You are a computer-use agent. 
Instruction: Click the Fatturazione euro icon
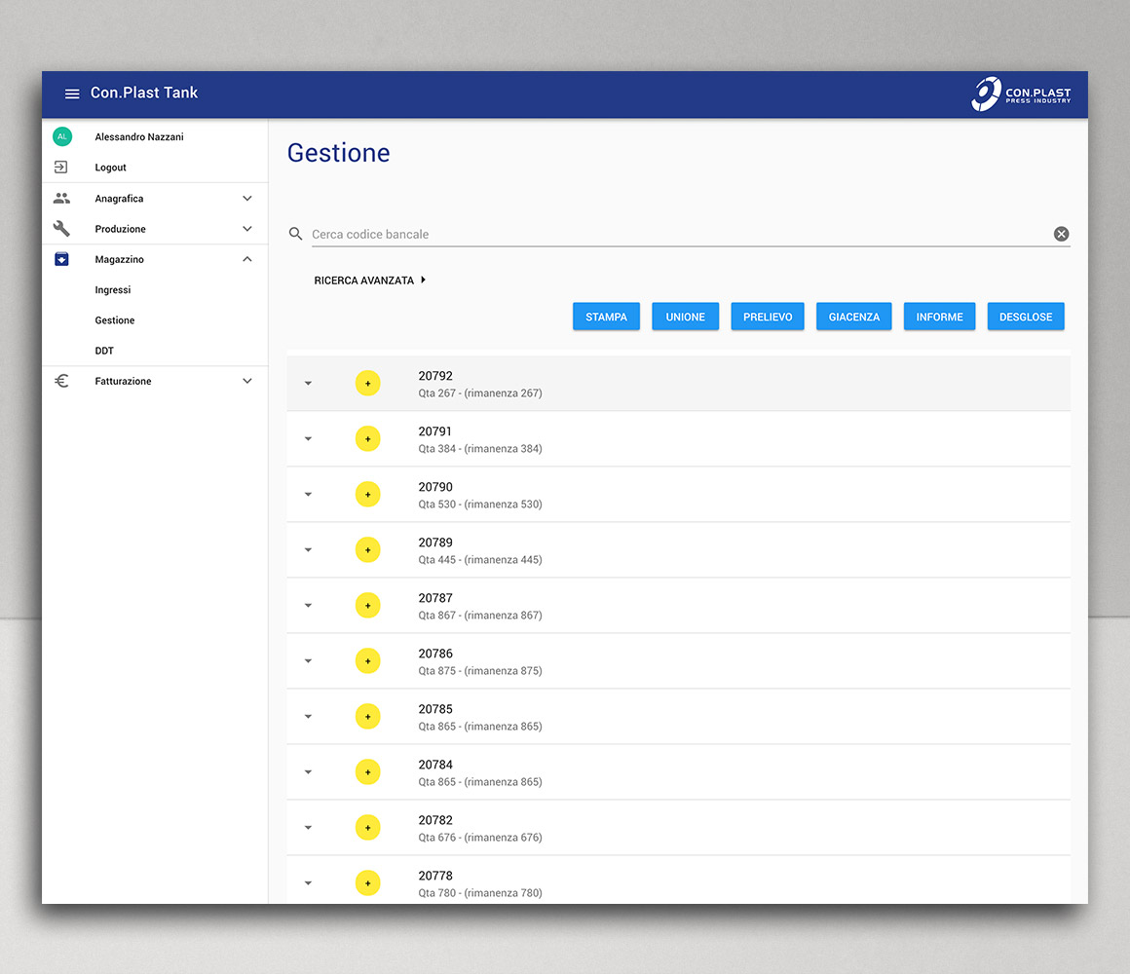click(62, 381)
